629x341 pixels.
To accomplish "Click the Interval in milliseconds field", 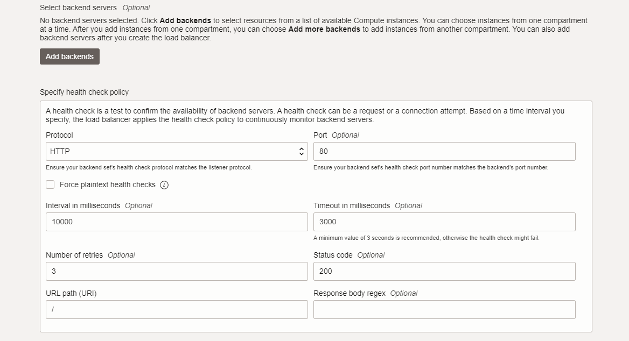I will pos(177,222).
